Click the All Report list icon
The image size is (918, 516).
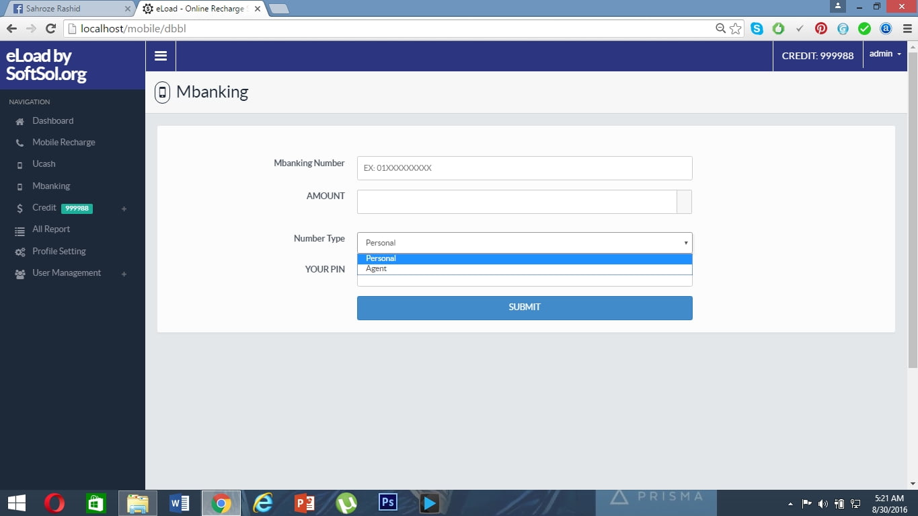coord(20,231)
